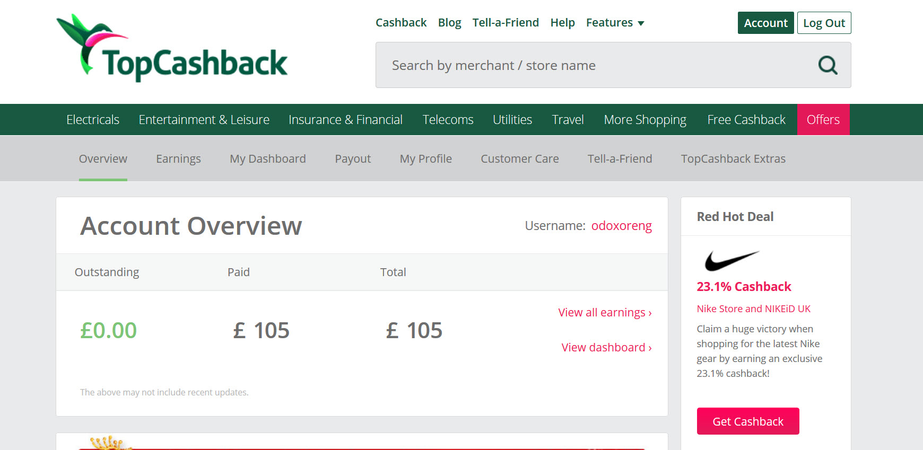
Task: Select the Overview account tab
Action: (103, 159)
